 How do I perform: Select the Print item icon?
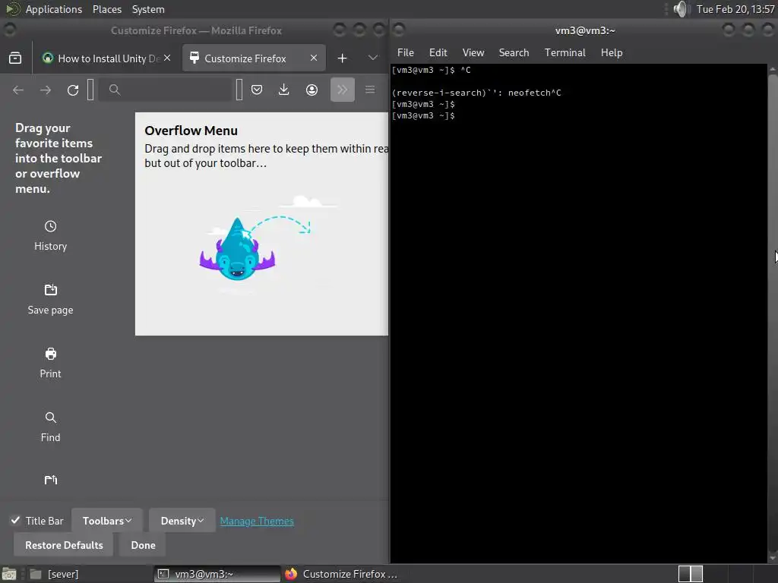(x=51, y=354)
